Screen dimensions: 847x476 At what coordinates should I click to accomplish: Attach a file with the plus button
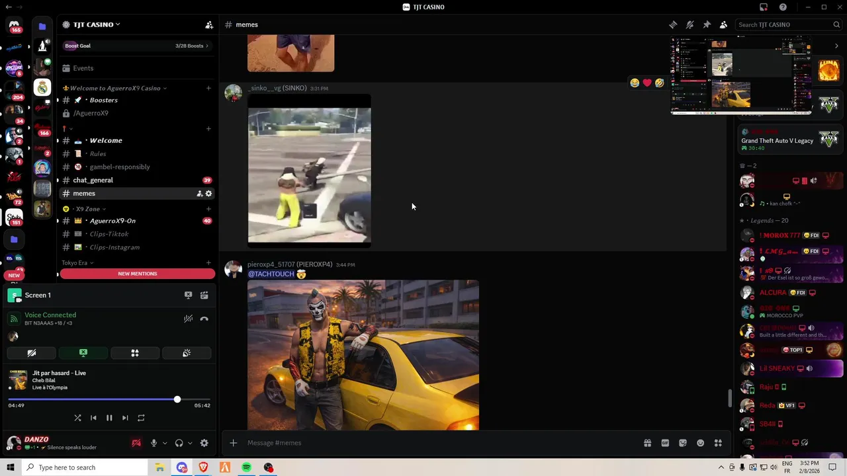point(233,443)
